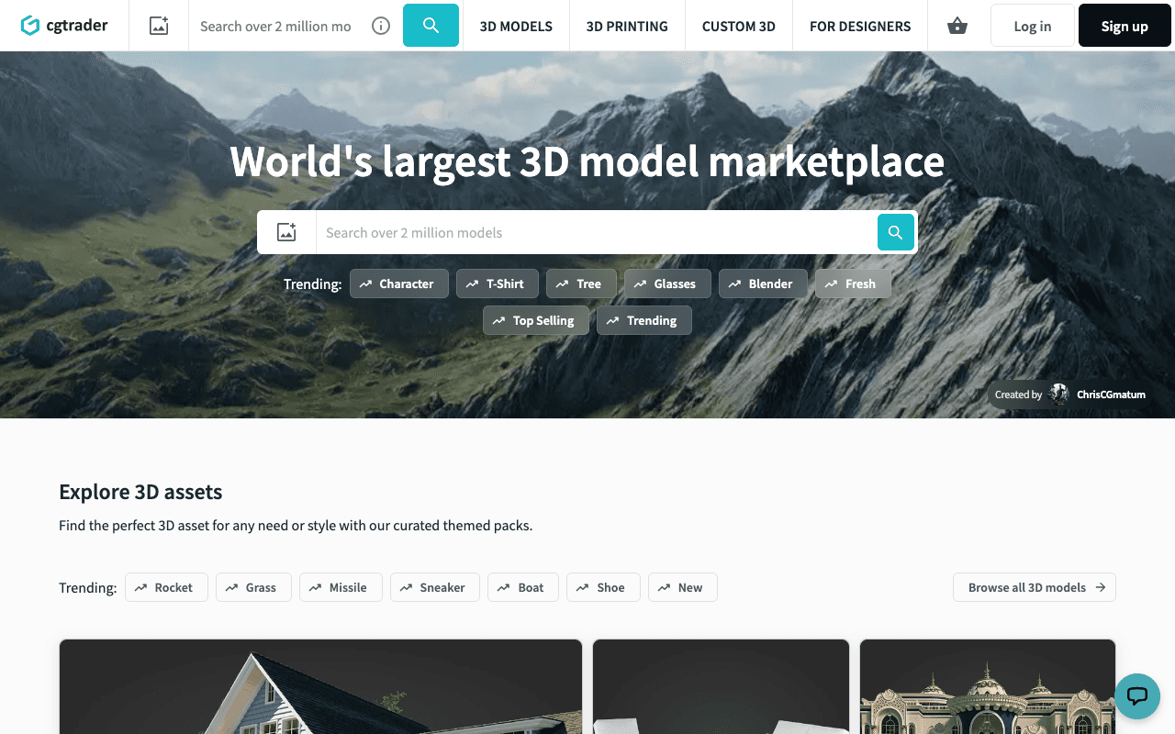Click ChrisCGmatum avatar image

click(x=1059, y=395)
